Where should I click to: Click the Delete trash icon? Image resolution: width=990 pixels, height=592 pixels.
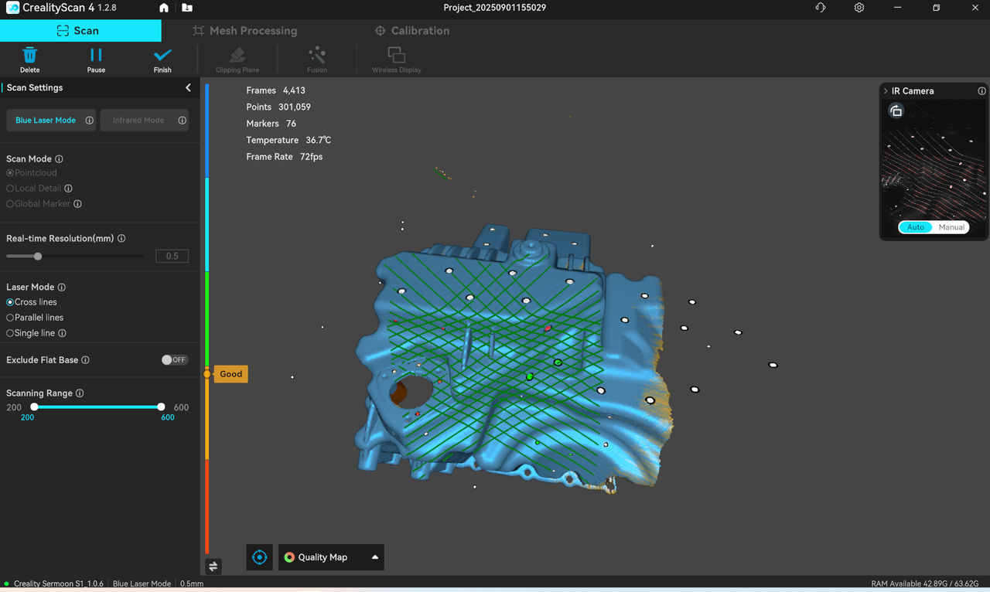coord(29,56)
